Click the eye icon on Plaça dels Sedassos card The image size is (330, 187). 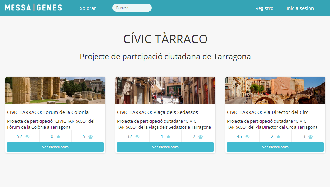pos(137,137)
